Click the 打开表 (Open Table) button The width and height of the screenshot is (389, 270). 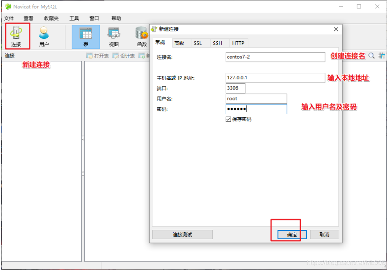coord(98,56)
